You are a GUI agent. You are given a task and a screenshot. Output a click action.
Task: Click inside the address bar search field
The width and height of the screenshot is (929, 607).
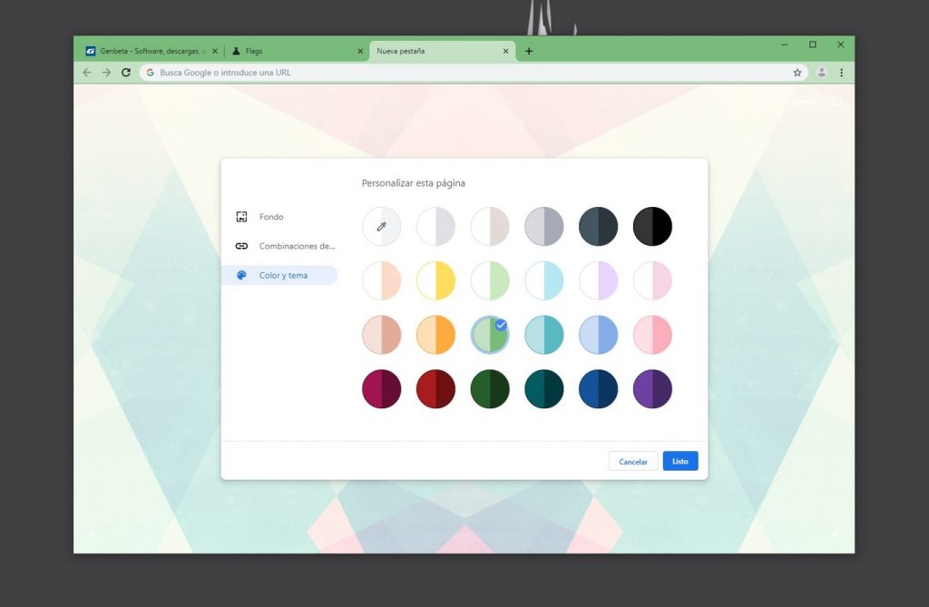[363, 73]
